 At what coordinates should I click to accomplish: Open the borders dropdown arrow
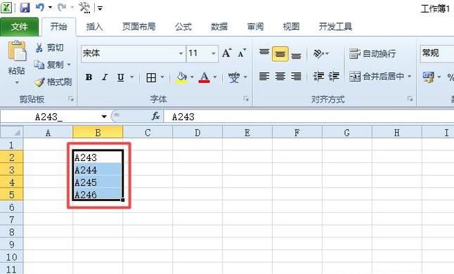click(x=162, y=77)
